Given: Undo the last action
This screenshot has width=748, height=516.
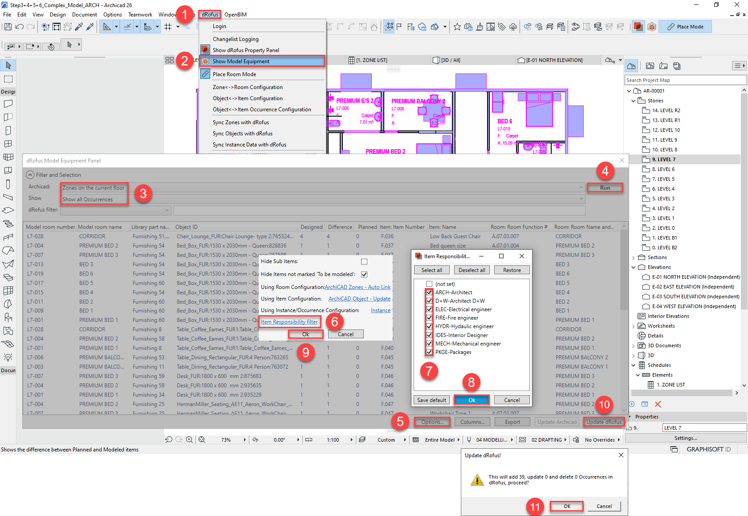Looking at the screenshot, I should click(19, 26).
